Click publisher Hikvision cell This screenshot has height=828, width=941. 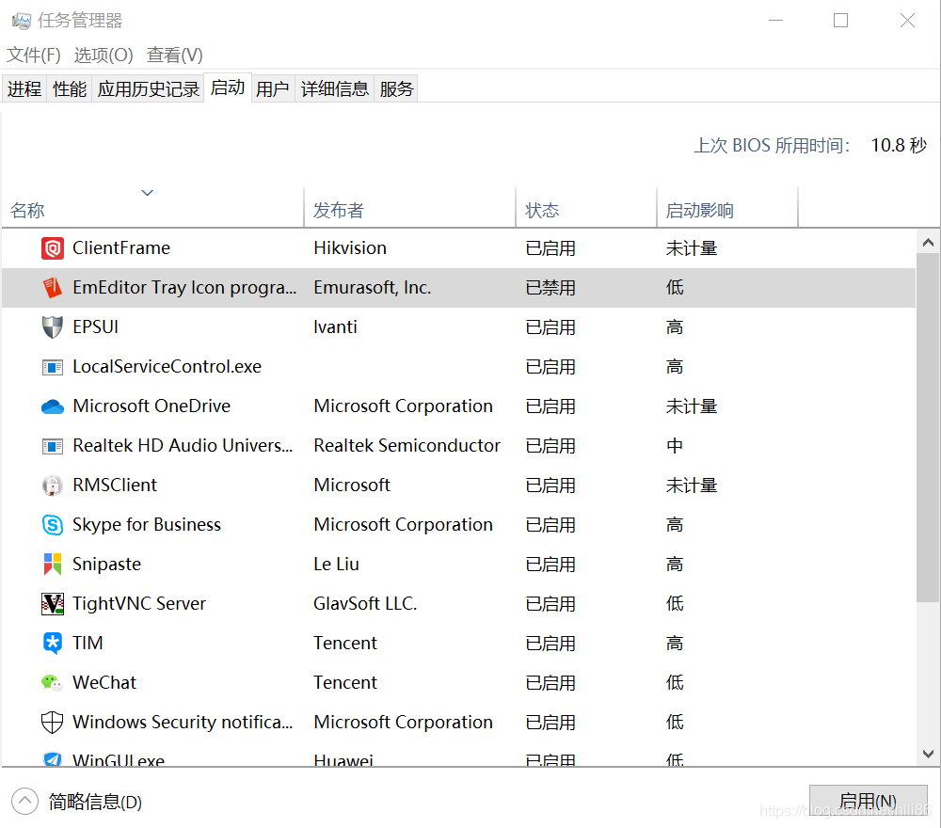click(x=350, y=247)
